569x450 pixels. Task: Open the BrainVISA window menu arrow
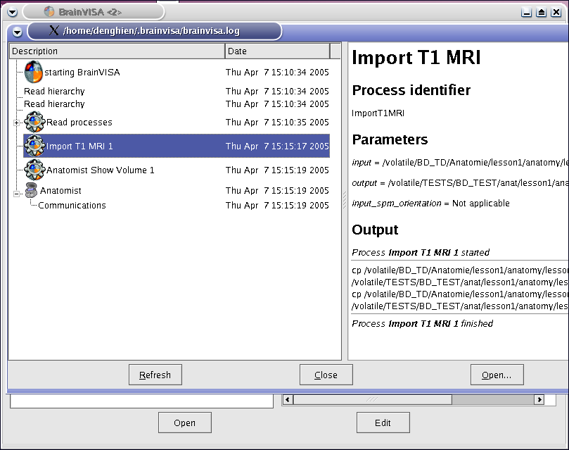(x=12, y=12)
